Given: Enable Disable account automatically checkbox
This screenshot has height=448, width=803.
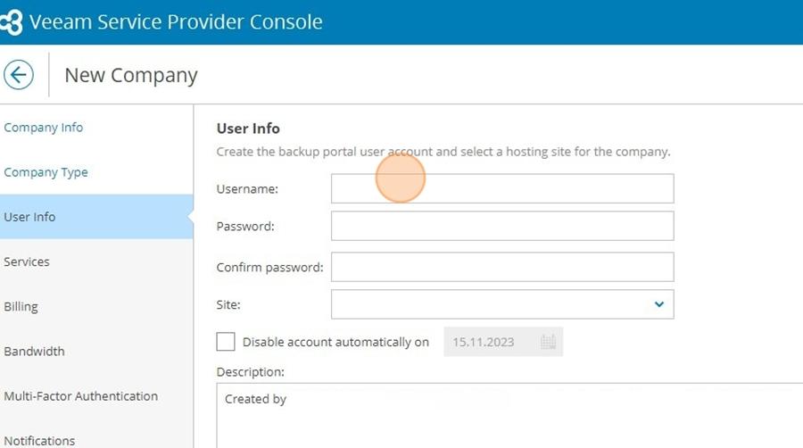Looking at the screenshot, I should tap(226, 342).
